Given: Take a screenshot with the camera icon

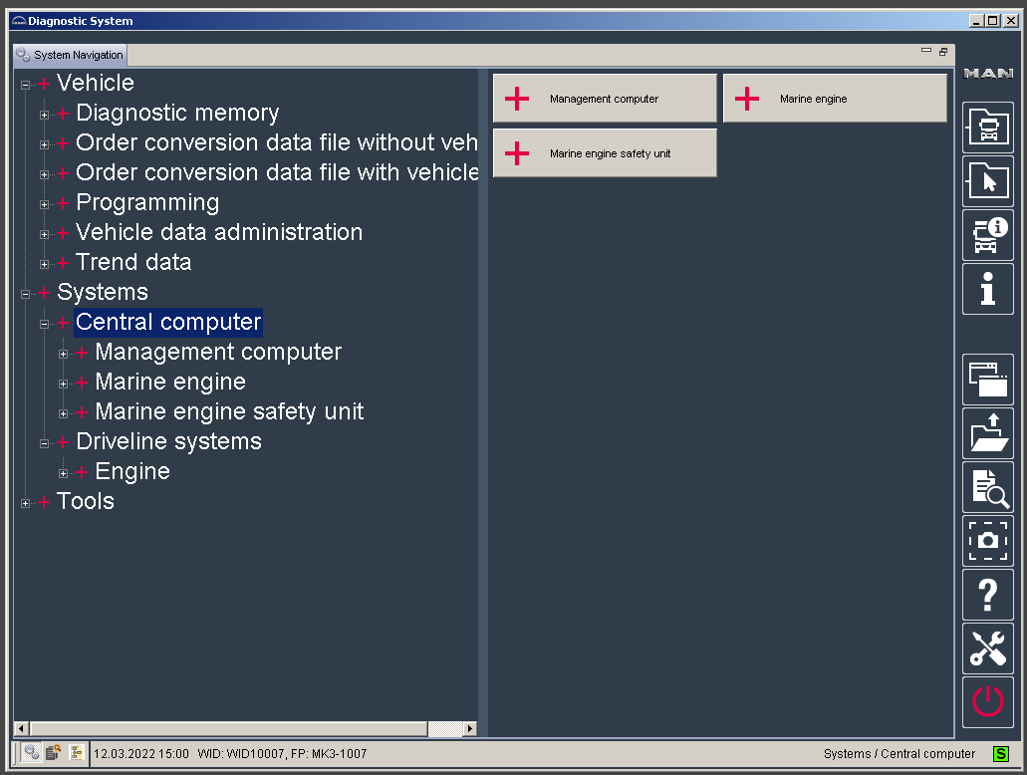Looking at the screenshot, I should (x=988, y=541).
